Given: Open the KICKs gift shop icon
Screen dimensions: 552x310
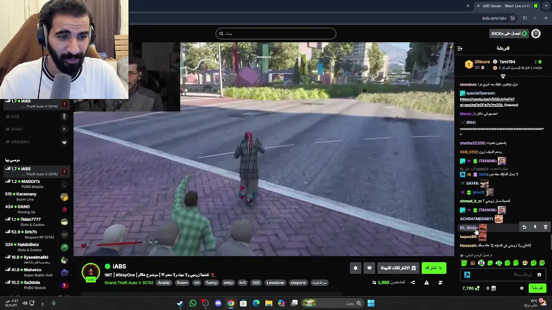Looking at the screenshot, I should click(x=494, y=288).
